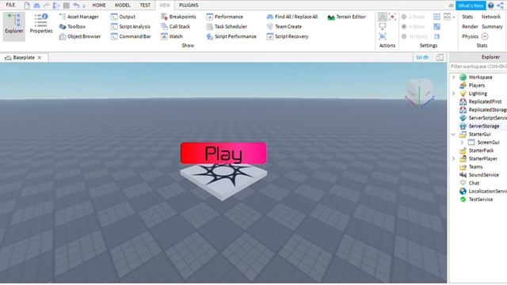The width and height of the screenshot is (507, 285).
Task: Show Summary stats
Action: (492, 26)
